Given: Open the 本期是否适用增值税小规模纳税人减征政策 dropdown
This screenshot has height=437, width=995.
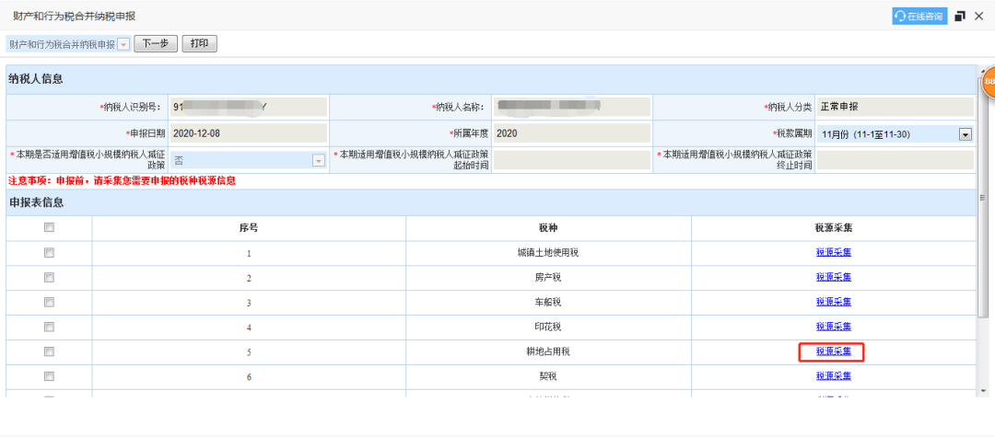Looking at the screenshot, I should pyautogui.click(x=319, y=160).
